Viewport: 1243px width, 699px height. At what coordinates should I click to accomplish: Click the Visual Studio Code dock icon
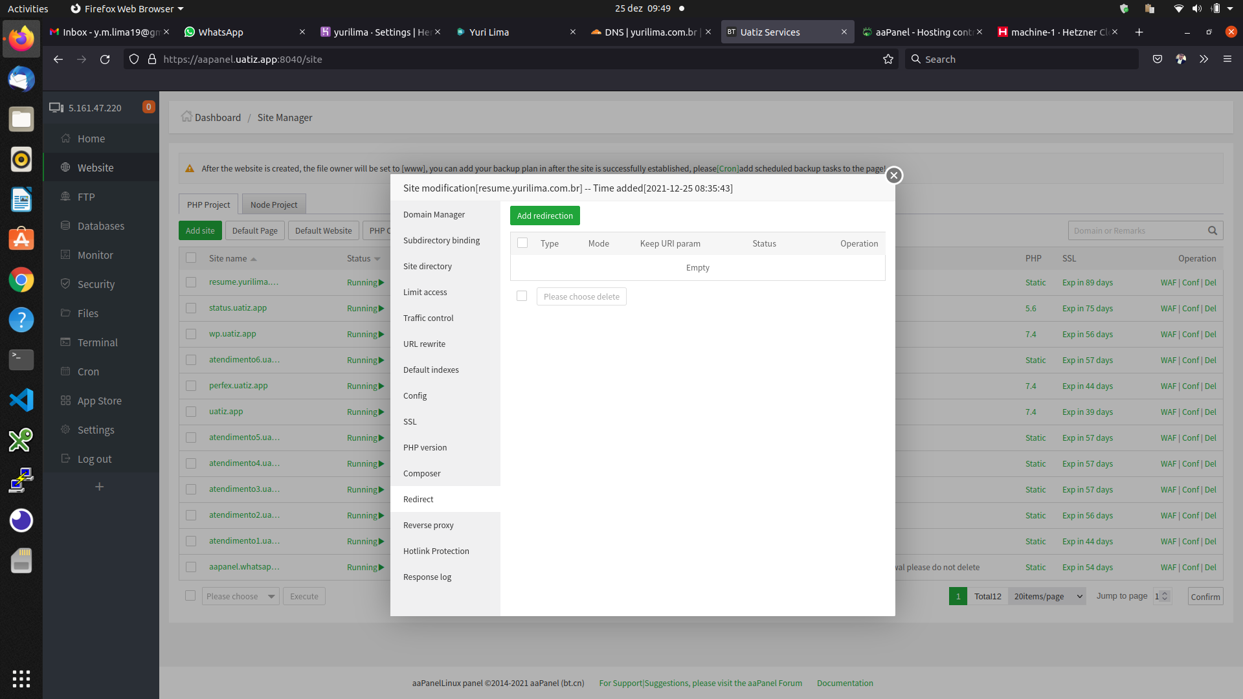click(21, 400)
